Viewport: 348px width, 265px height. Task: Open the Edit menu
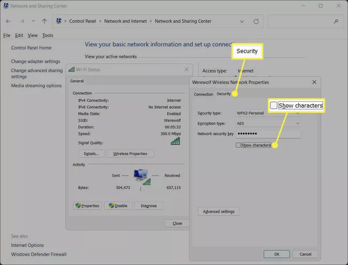[19, 35]
